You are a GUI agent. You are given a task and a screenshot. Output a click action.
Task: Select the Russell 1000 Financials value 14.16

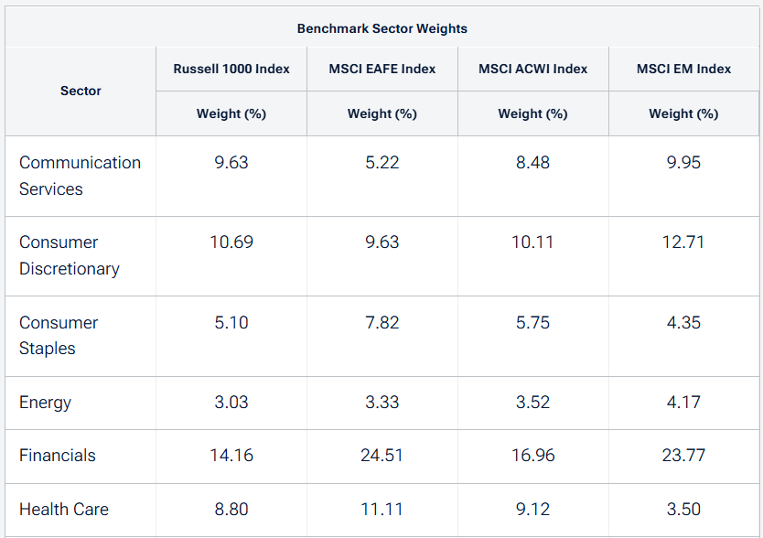click(231, 456)
